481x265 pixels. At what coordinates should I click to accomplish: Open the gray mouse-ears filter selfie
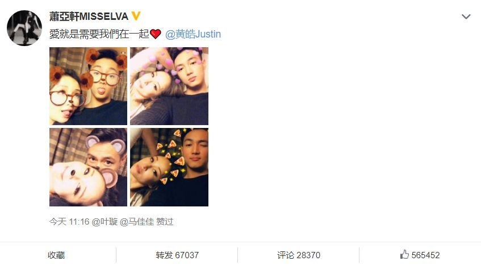[x=89, y=167]
